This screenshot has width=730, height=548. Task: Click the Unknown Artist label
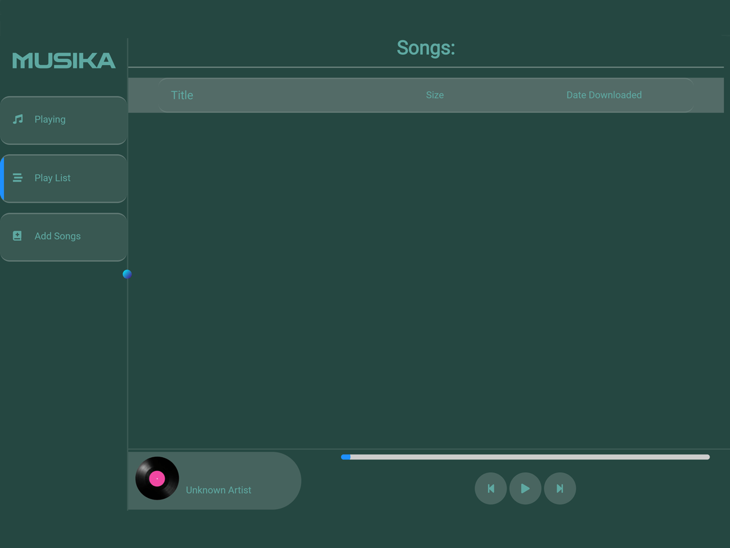218,490
